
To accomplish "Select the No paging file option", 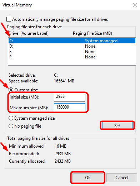I will click(11, 126).
